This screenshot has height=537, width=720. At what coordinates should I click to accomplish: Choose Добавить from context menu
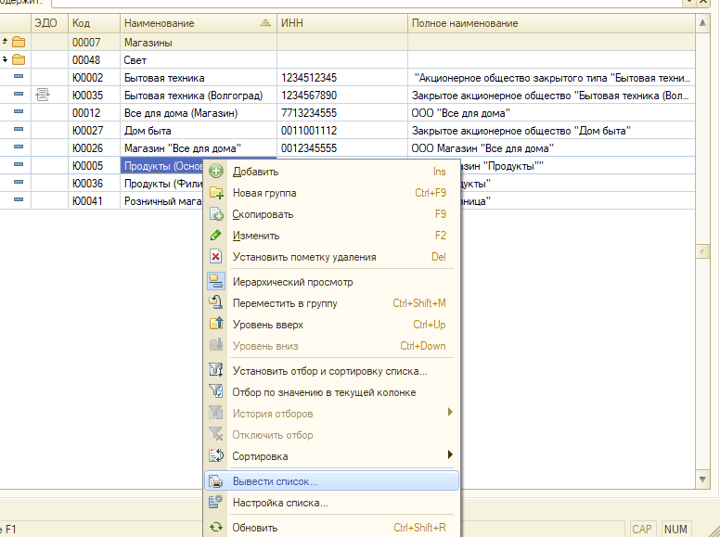(x=331, y=172)
